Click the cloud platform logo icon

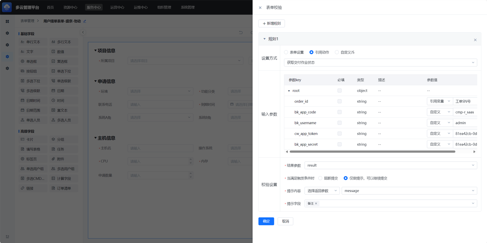(7, 7)
